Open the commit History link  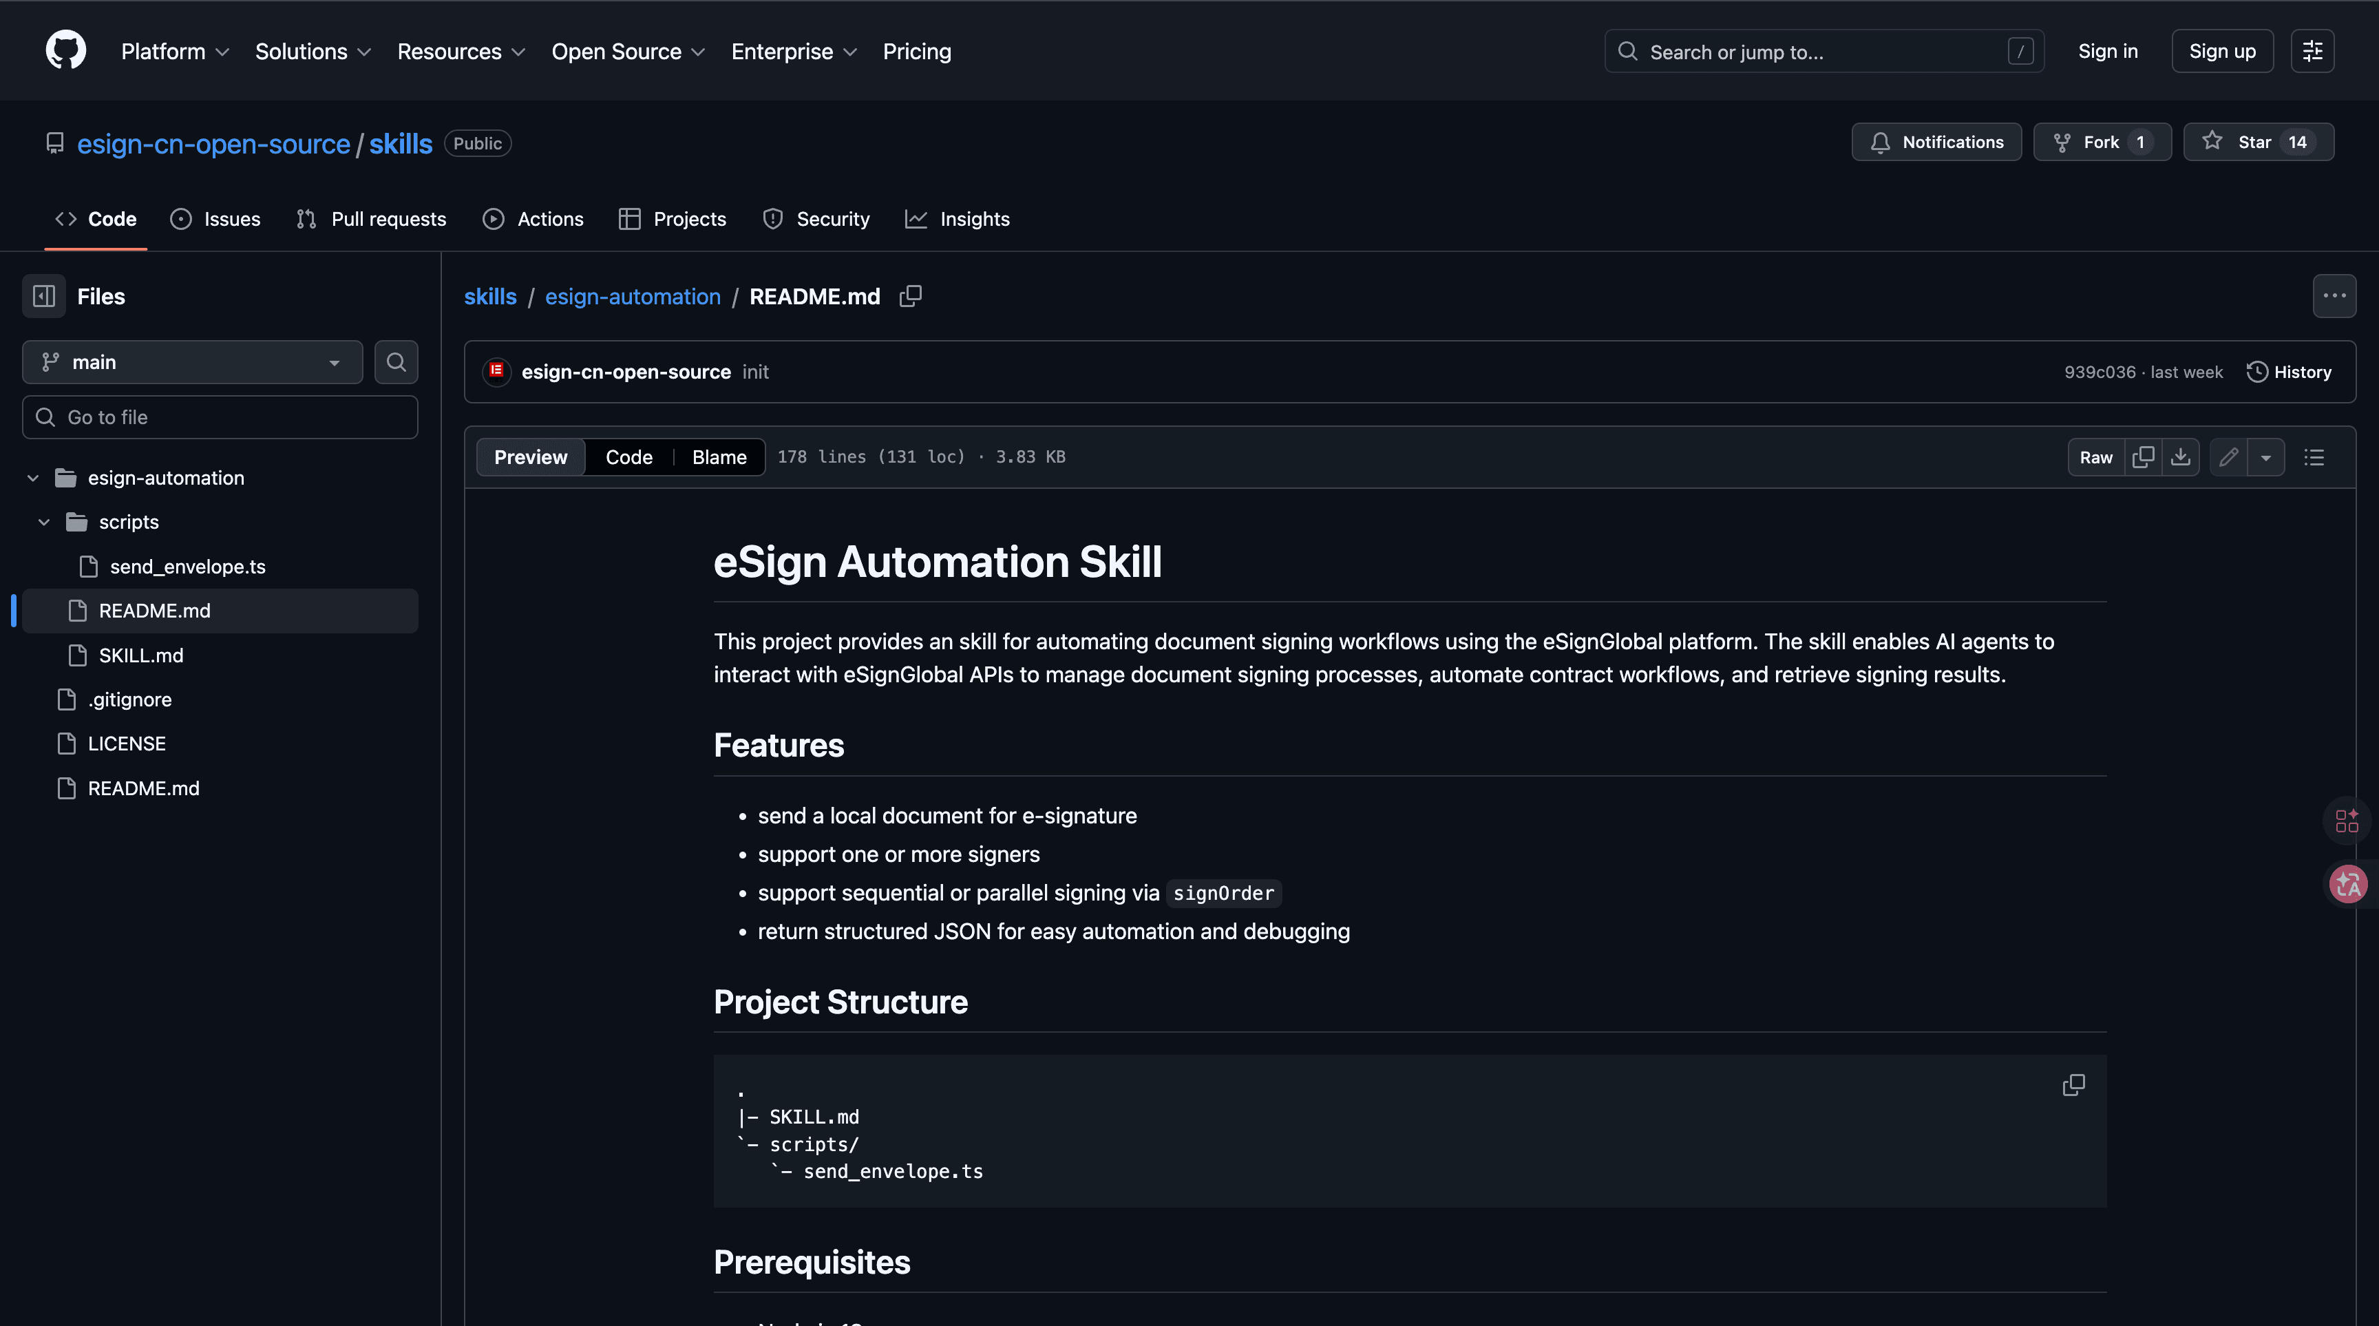(x=2289, y=371)
